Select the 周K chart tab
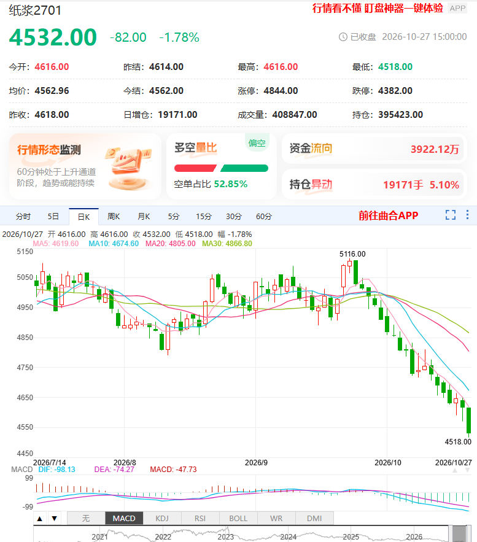Image resolution: width=477 pixels, height=542 pixels. pos(114,217)
